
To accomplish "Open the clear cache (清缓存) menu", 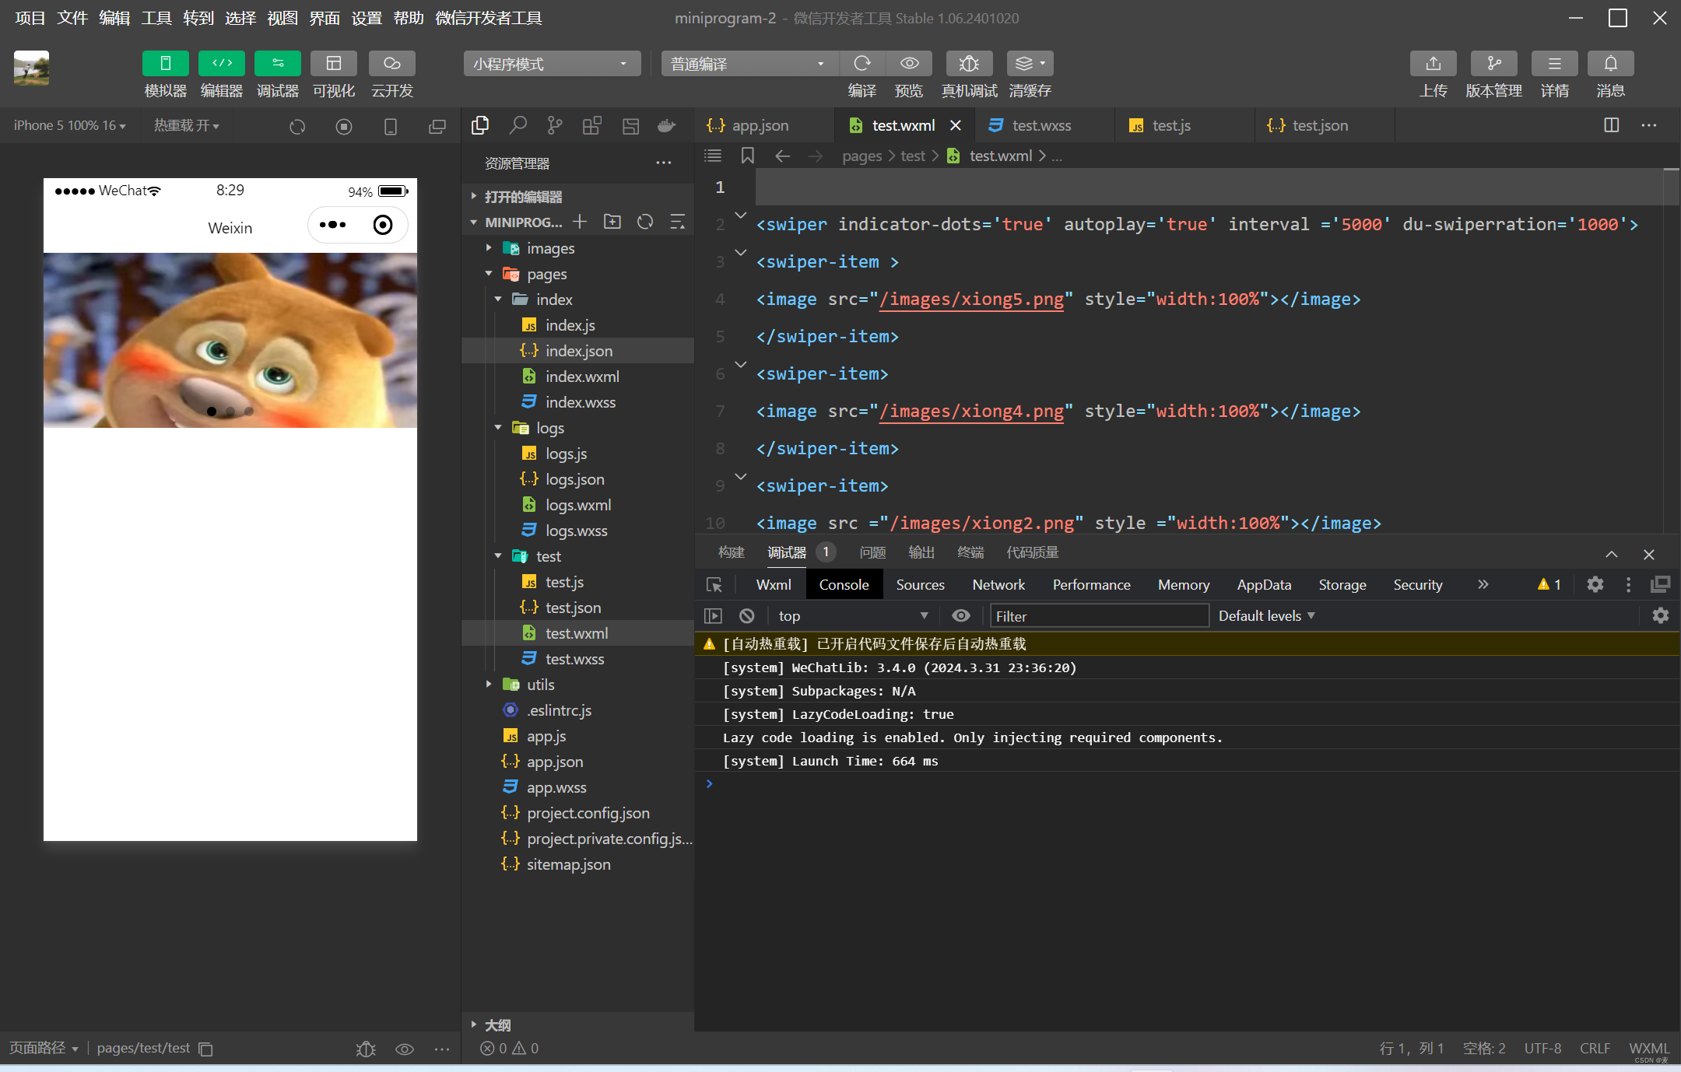I will coord(1030,63).
